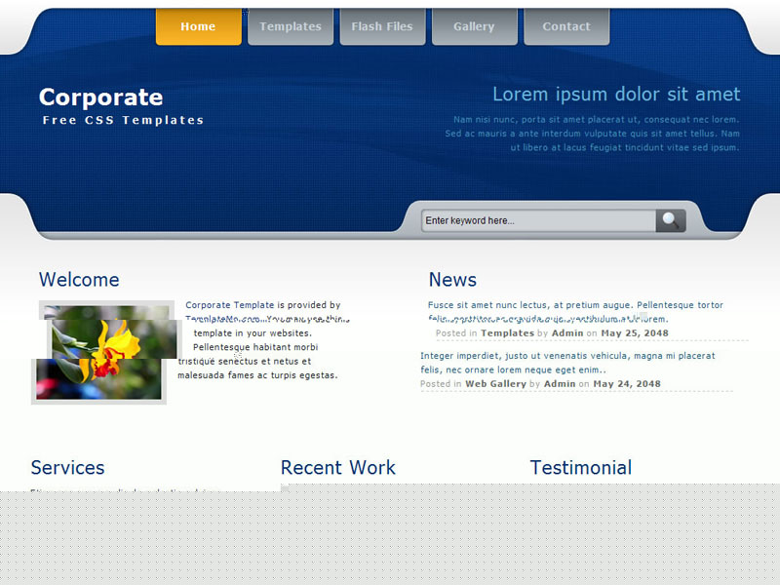Focus the "Enter keyword here..." search field
The height and width of the screenshot is (585, 780).
coord(538,221)
